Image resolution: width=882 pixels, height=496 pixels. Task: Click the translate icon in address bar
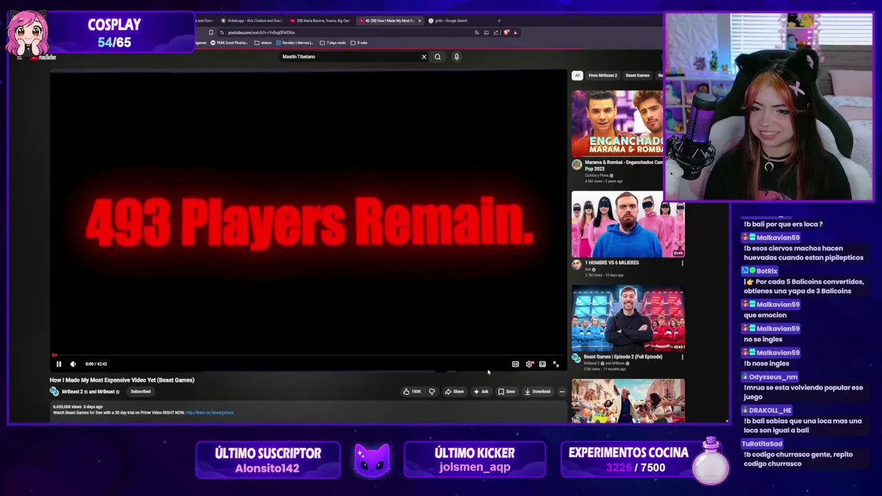(476, 32)
